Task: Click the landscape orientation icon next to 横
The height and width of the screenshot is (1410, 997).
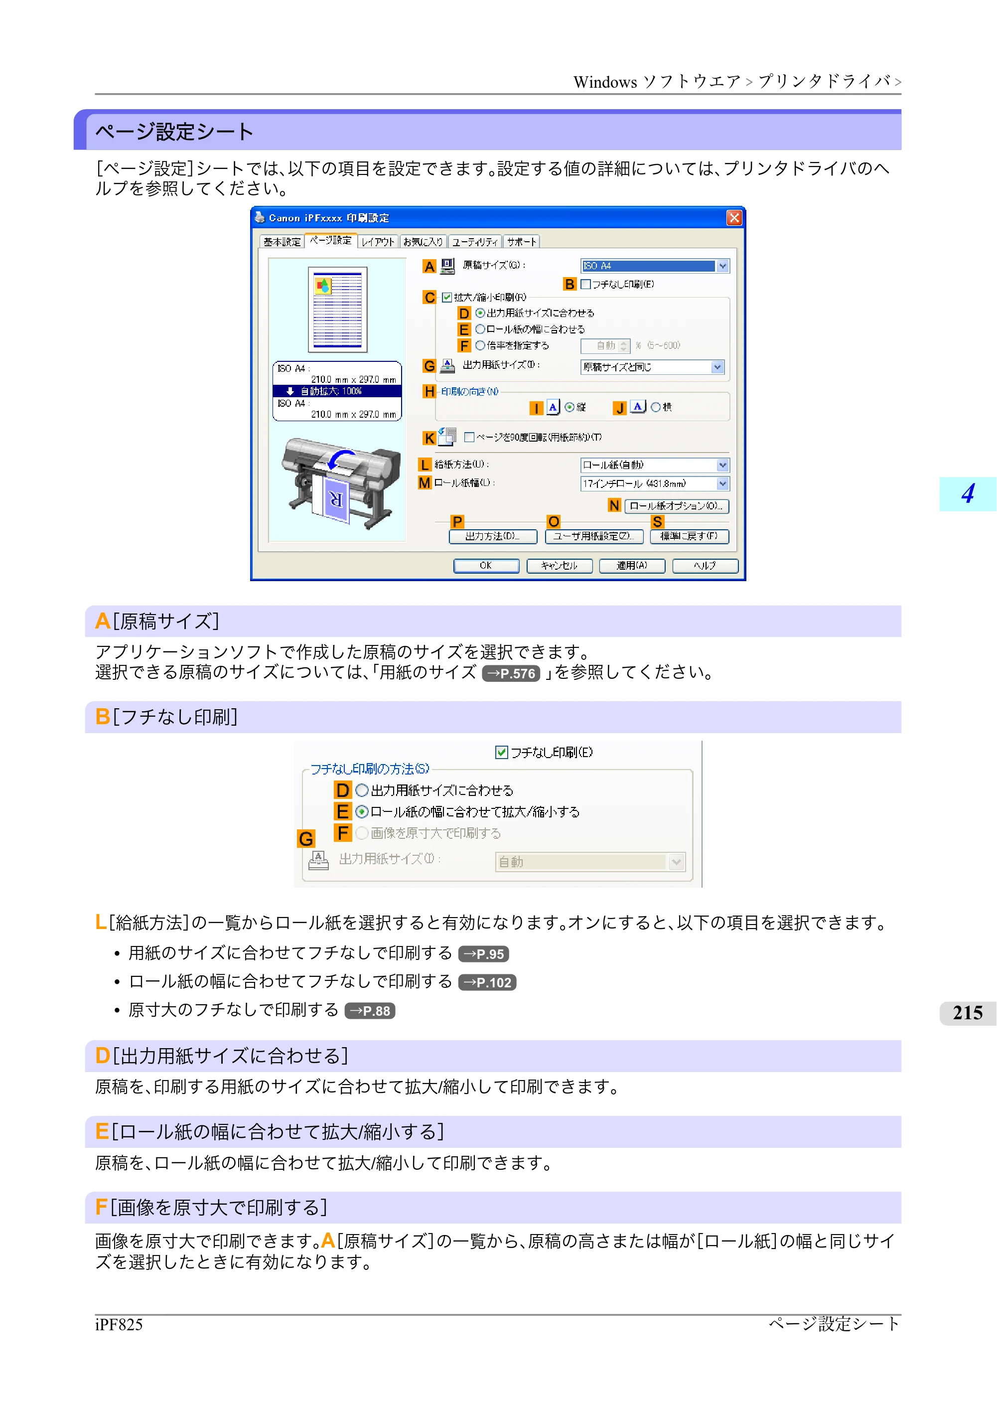Action: click(638, 407)
